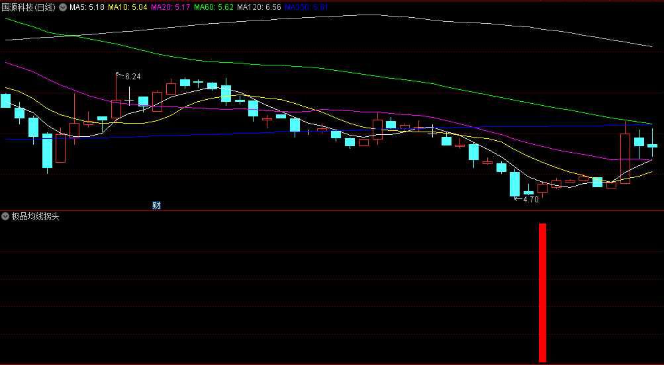
Task: Select the MA10: 5.04 label
Action: (128, 7)
